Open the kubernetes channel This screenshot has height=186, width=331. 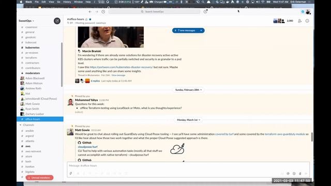[32, 48]
